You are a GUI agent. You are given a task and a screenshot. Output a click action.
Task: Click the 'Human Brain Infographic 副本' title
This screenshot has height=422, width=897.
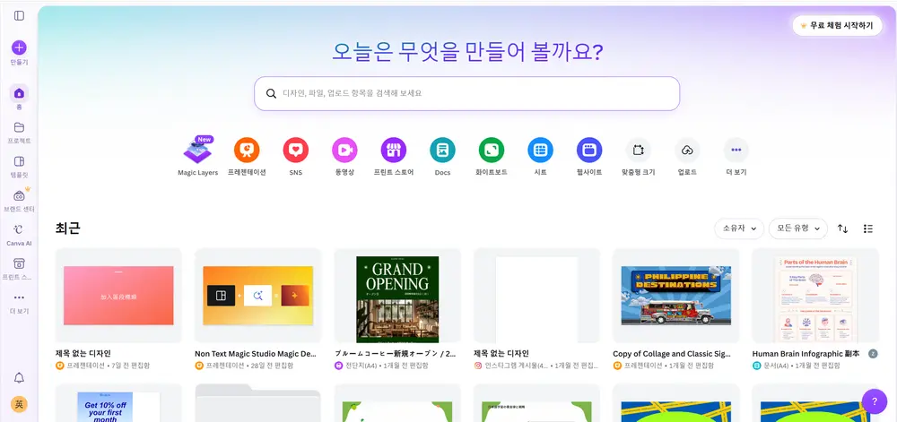tap(806, 354)
